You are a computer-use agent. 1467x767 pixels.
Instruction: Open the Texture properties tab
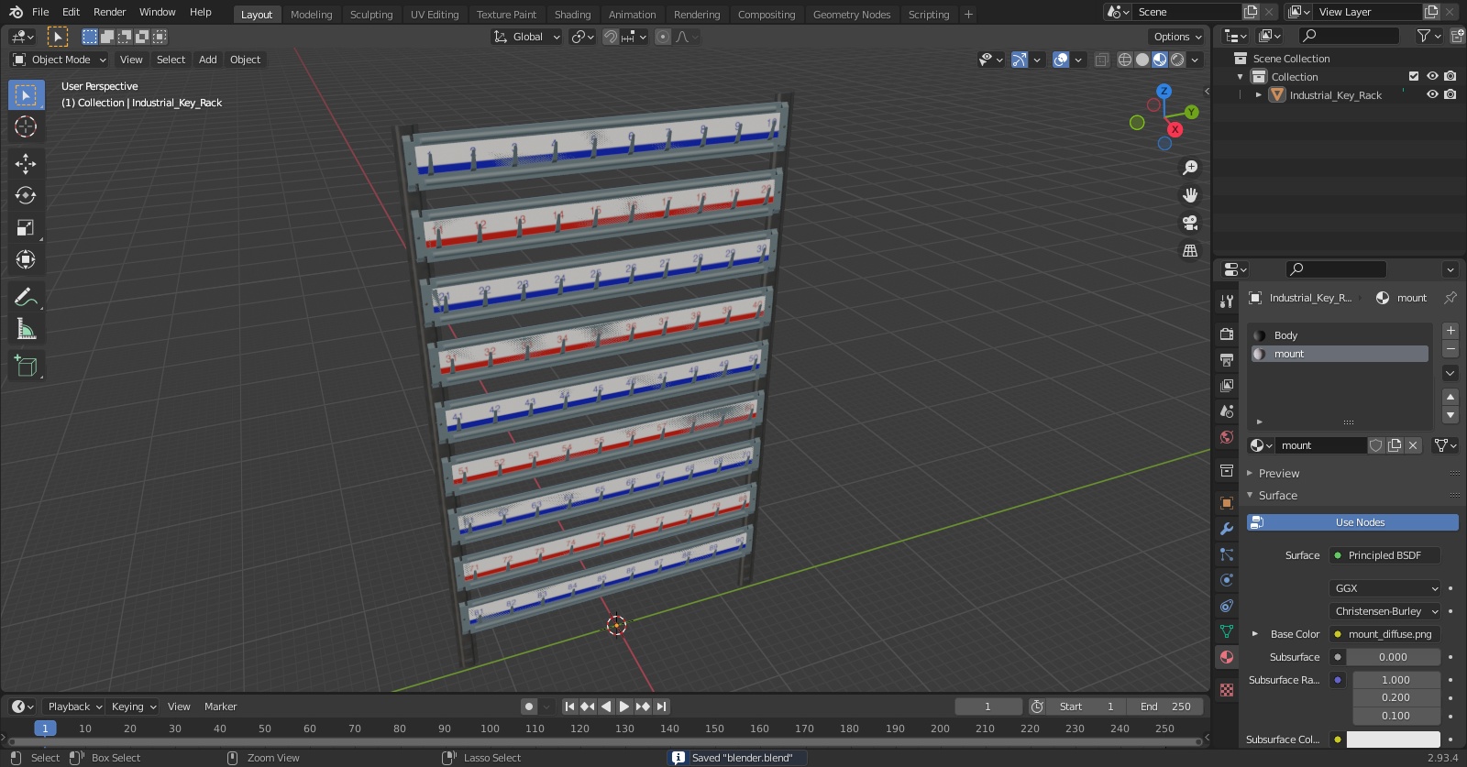click(1227, 689)
